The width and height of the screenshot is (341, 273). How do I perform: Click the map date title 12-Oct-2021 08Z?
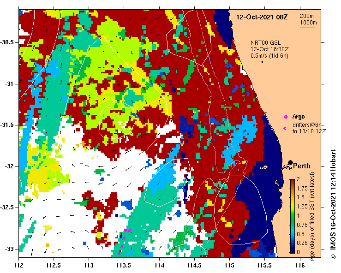click(262, 17)
